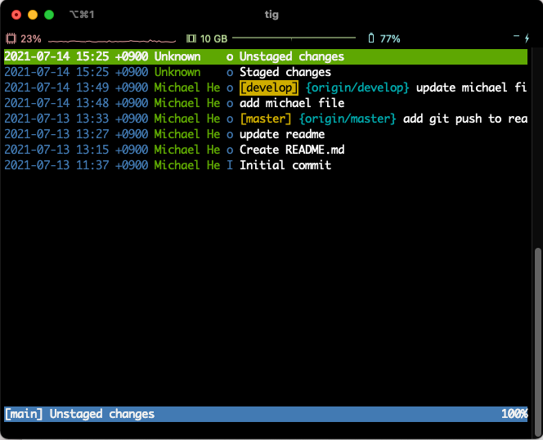Click the [master] branch label

[266, 119]
